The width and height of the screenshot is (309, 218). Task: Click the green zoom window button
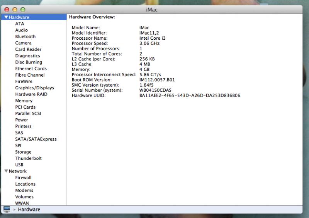click(22, 8)
